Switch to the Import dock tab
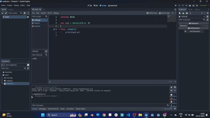Screen dimensions: 210x118 pos(11,10)
